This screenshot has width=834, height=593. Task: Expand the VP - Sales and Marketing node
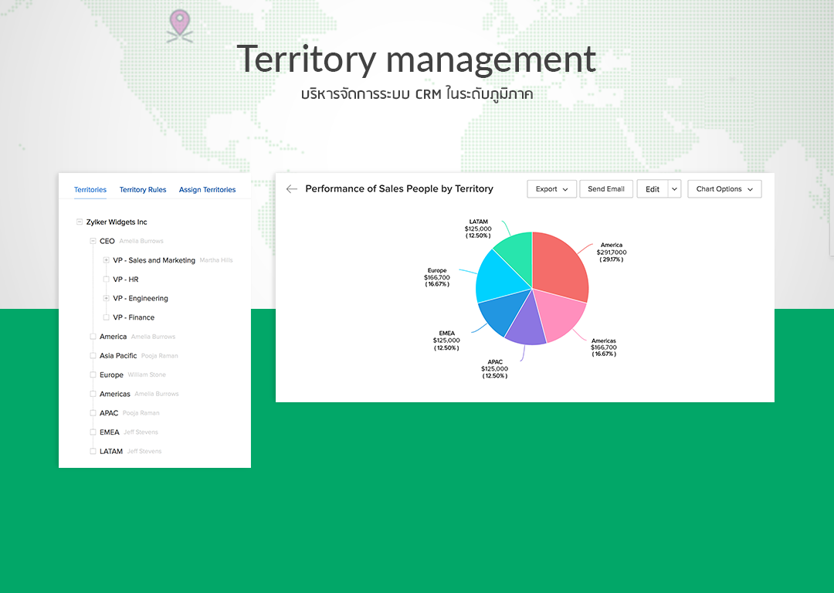click(106, 260)
